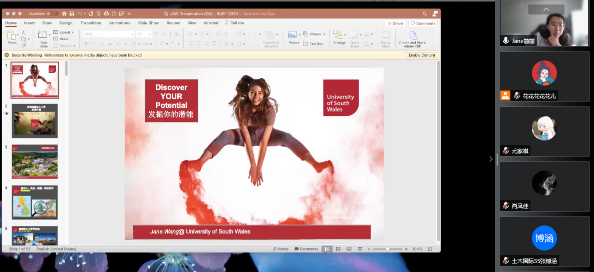Click the slide thumbnail panel scrollbar

click(x=66, y=69)
